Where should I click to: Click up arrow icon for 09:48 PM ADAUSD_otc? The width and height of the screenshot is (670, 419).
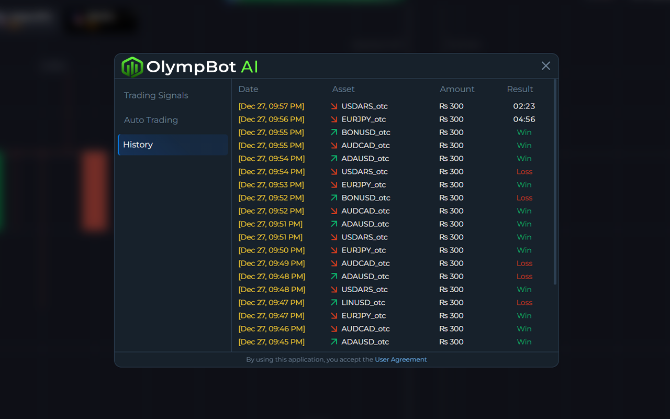334,277
